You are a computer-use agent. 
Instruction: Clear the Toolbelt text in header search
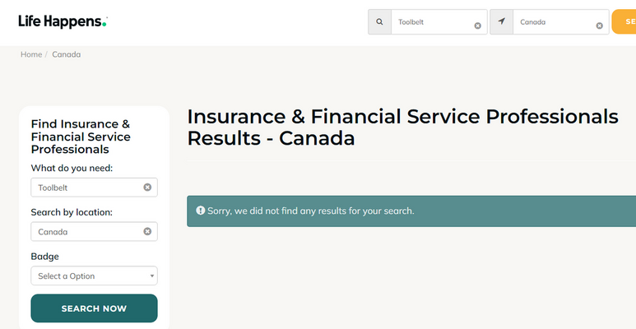pos(477,25)
